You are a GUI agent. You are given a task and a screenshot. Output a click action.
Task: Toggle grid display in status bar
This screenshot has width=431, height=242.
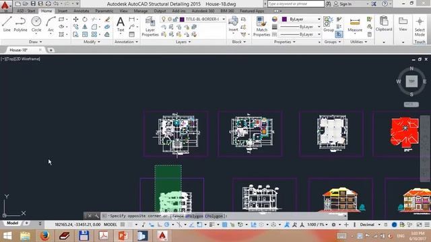[123, 225]
